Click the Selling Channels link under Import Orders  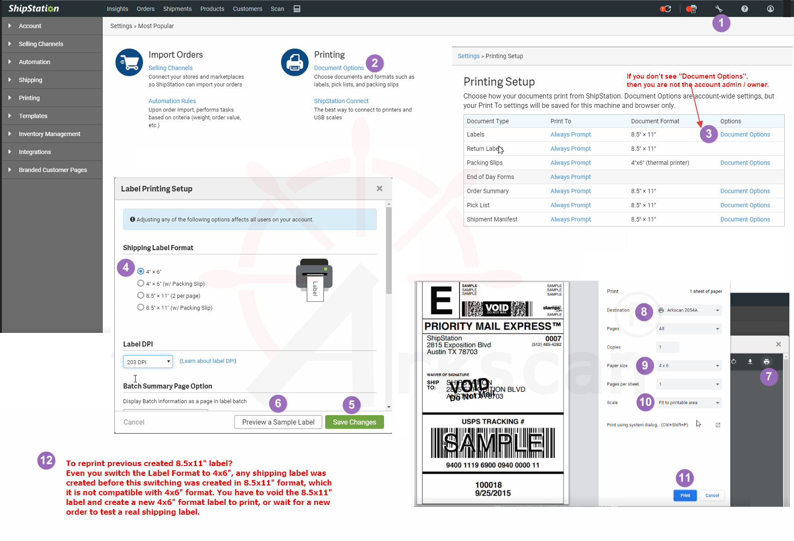point(170,68)
